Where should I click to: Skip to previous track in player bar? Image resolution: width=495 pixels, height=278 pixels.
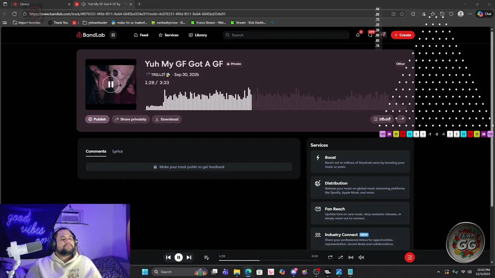[x=168, y=257]
